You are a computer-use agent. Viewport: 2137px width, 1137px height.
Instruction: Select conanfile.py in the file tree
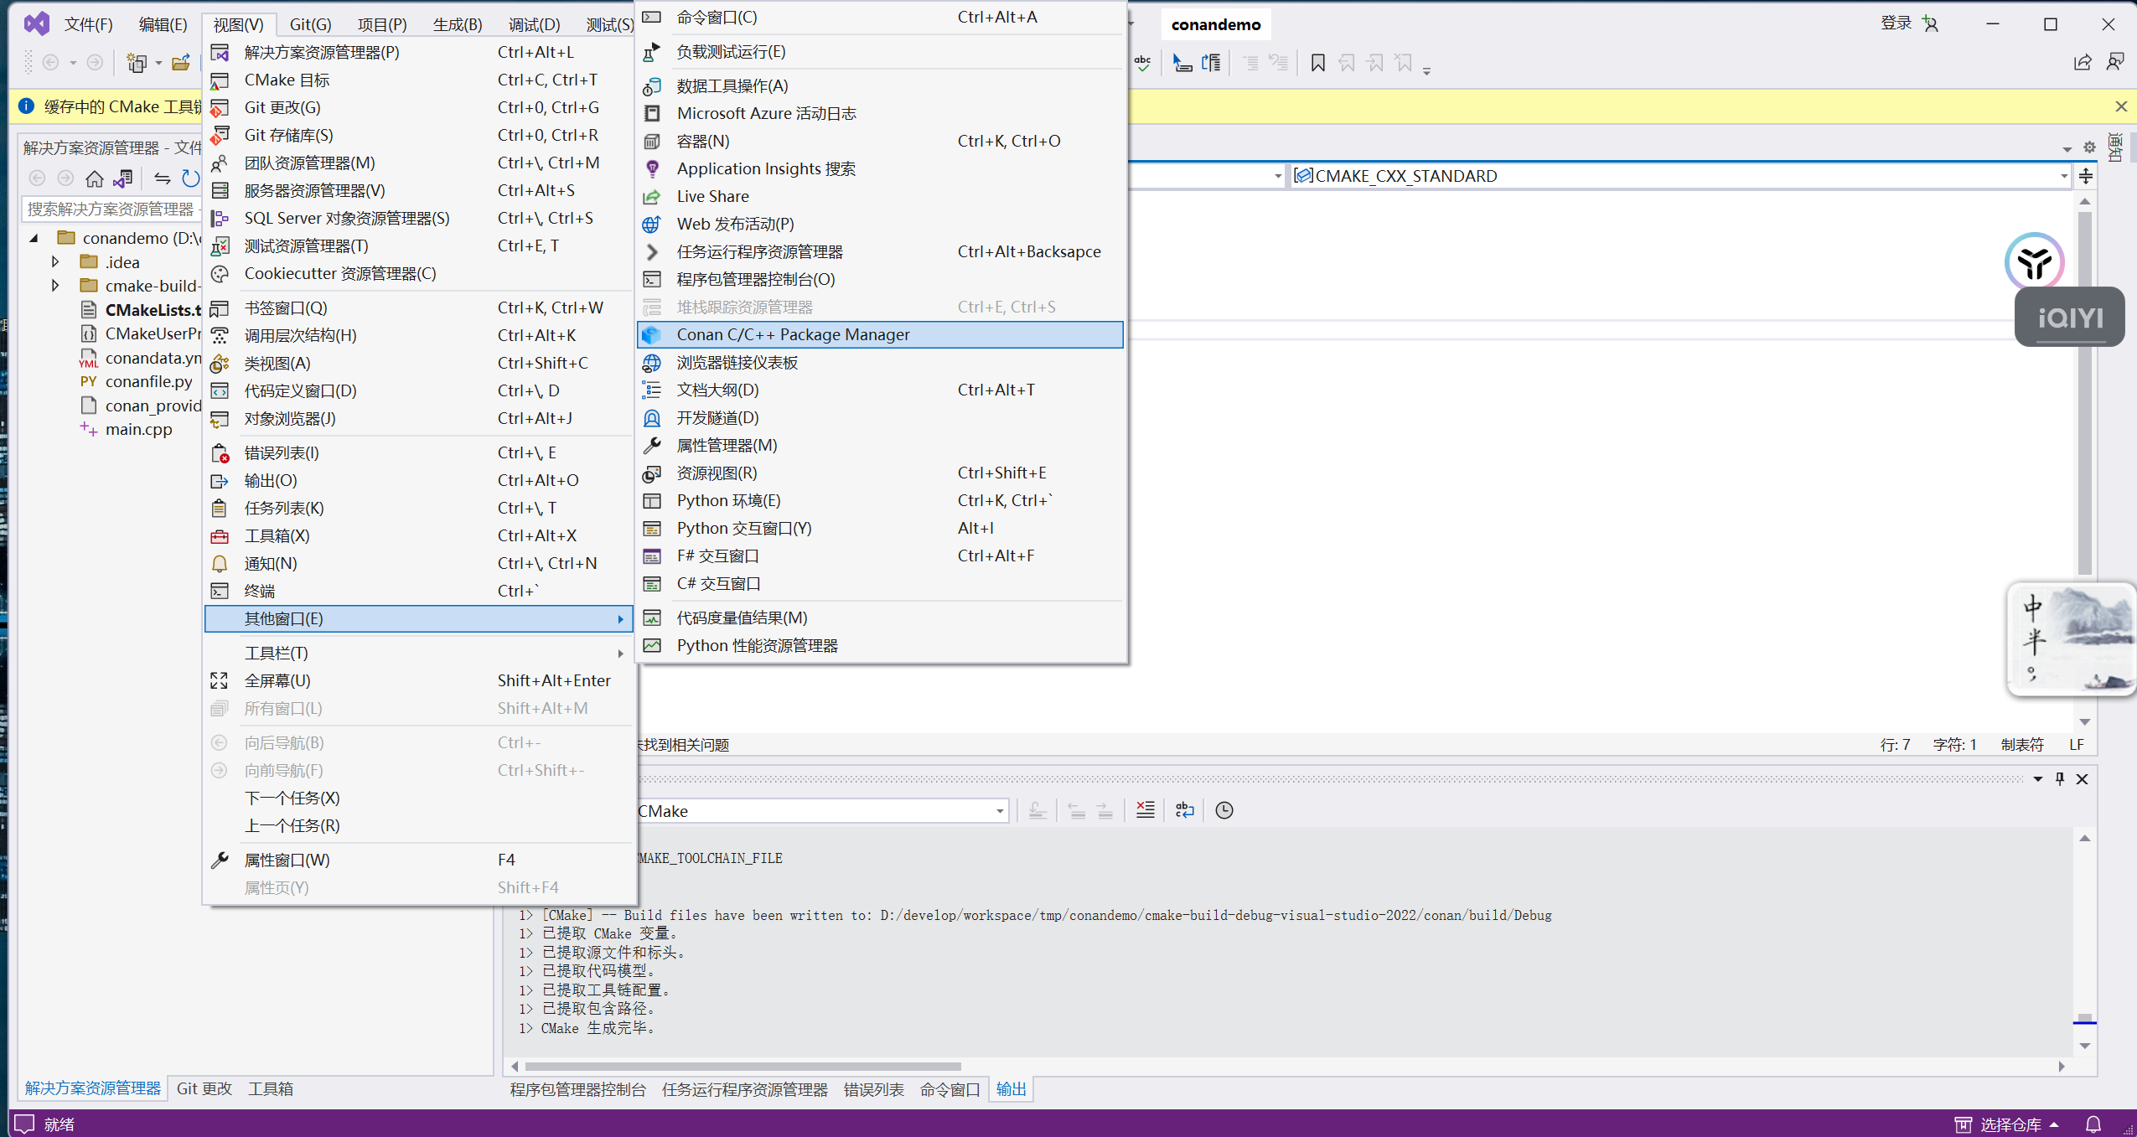[x=149, y=381]
